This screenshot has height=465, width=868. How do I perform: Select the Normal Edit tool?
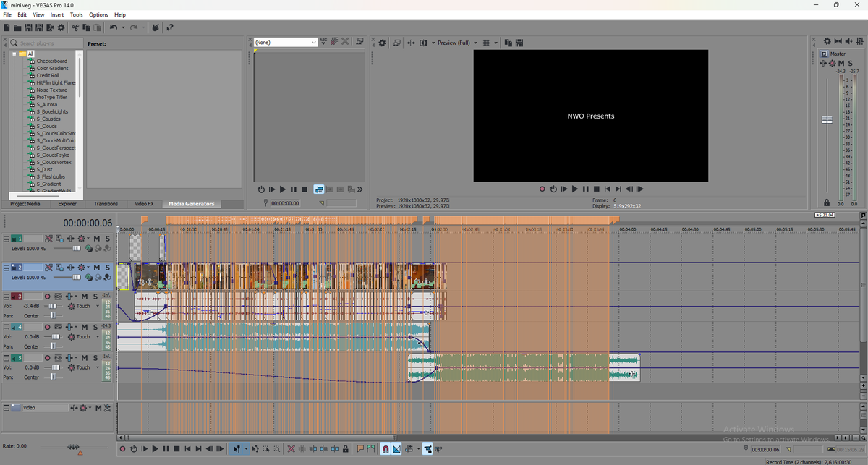237,449
